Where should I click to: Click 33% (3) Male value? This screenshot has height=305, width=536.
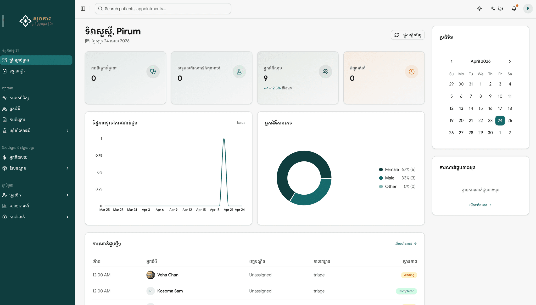pyautogui.click(x=408, y=178)
